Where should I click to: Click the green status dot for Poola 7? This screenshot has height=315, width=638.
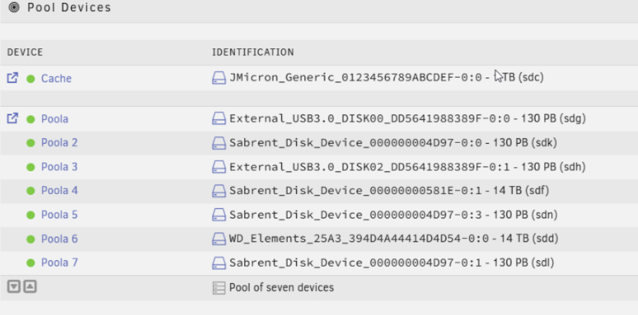[31, 263]
